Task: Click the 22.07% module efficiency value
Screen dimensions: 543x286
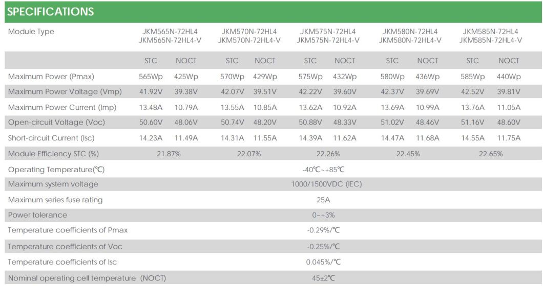Action: 248,154
